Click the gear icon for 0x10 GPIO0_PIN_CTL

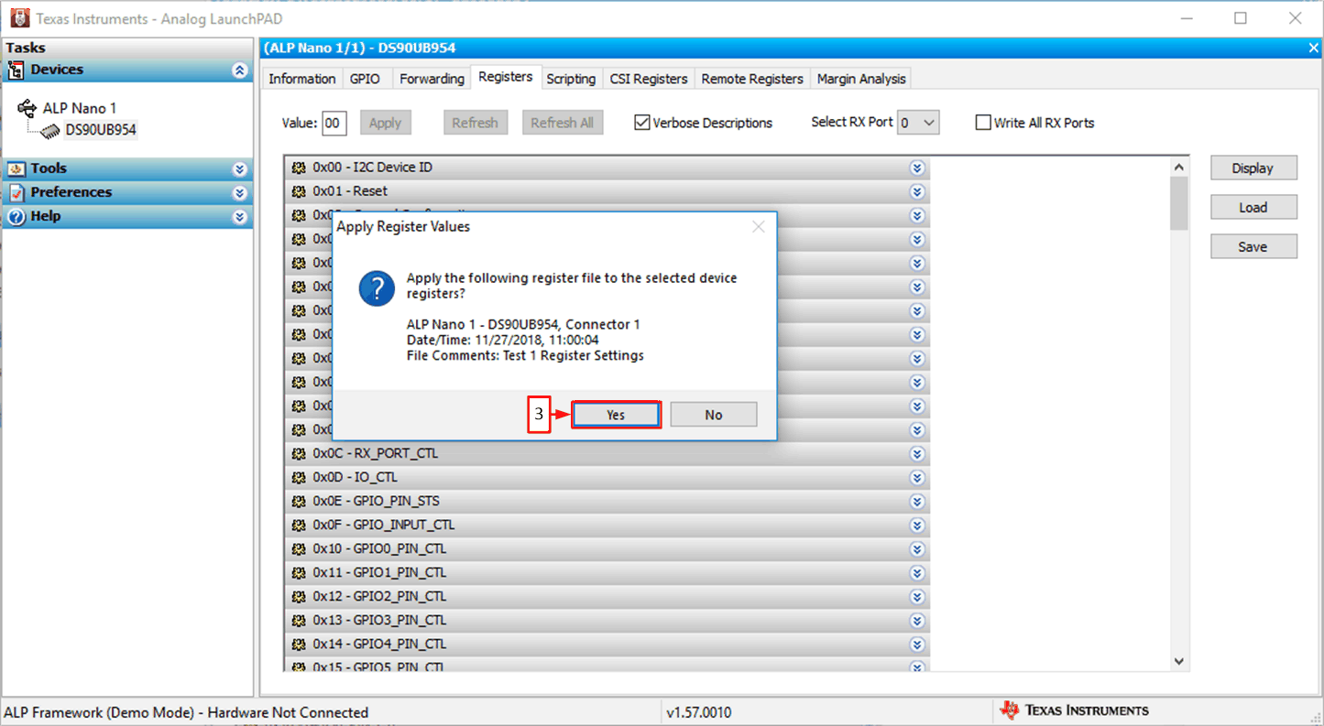(x=298, y=548)
